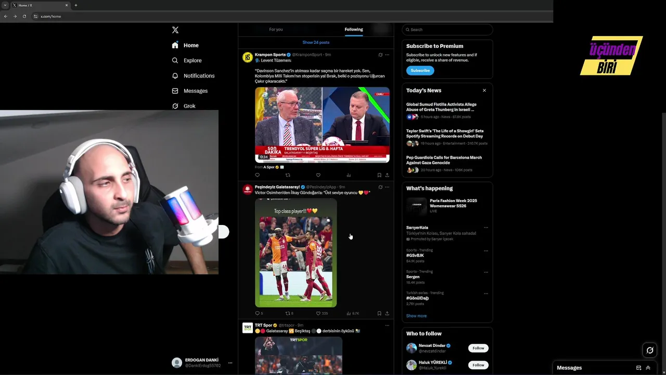Close the Home / X browser tab

coord(67,5)
